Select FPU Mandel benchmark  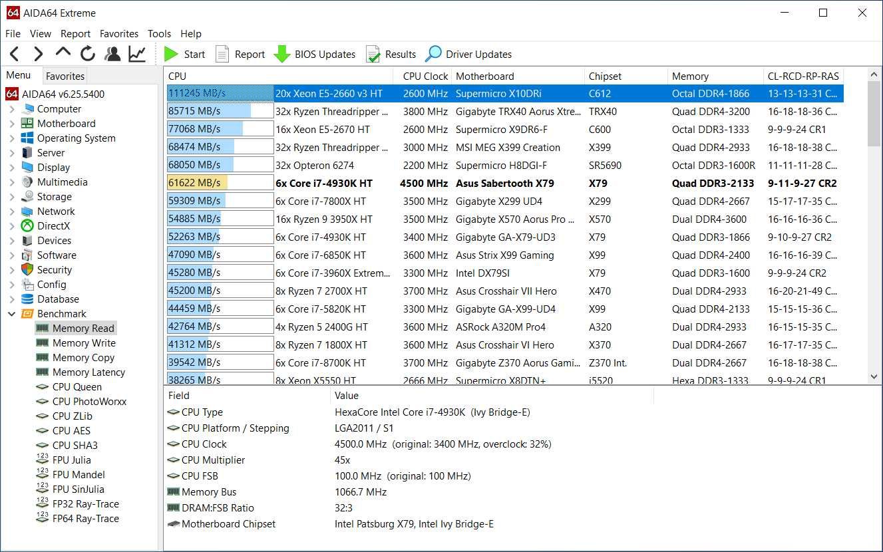71,474
